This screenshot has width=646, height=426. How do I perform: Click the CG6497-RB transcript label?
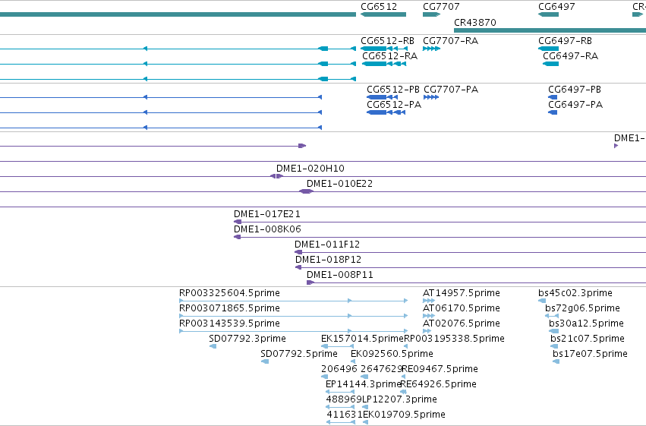click(x=565, y=41)
